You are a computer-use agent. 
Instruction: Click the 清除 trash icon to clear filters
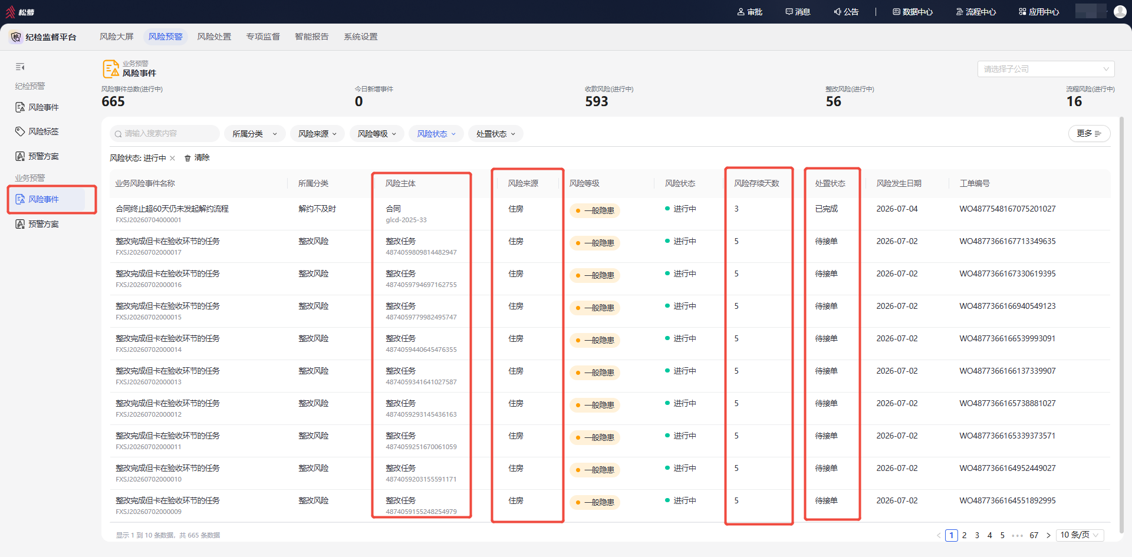tap(187, 158)
